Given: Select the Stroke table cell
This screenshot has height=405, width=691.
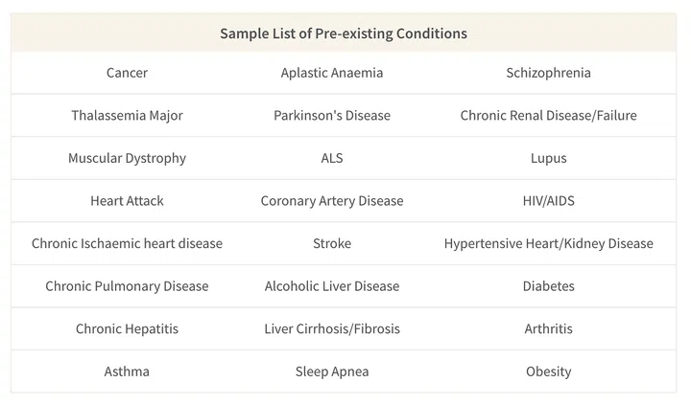Looking at the screenshot, I should [x=332, y=243].
